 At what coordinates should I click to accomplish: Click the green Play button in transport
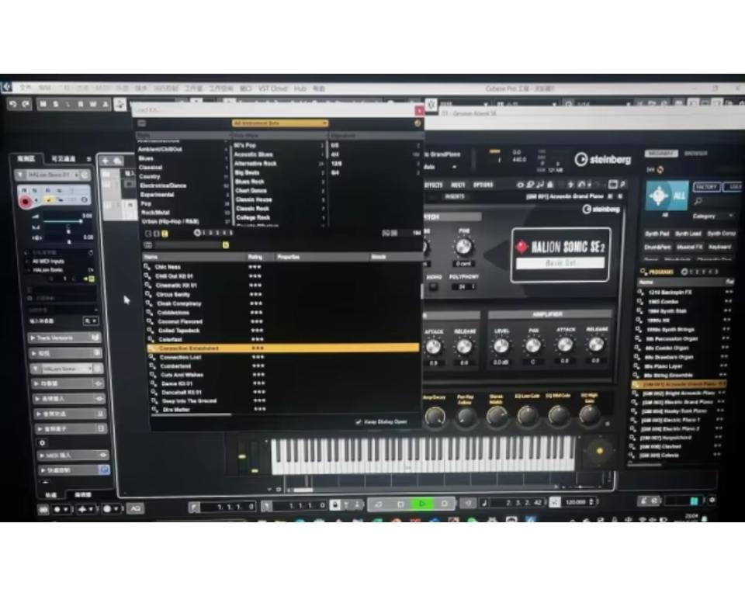422,504
